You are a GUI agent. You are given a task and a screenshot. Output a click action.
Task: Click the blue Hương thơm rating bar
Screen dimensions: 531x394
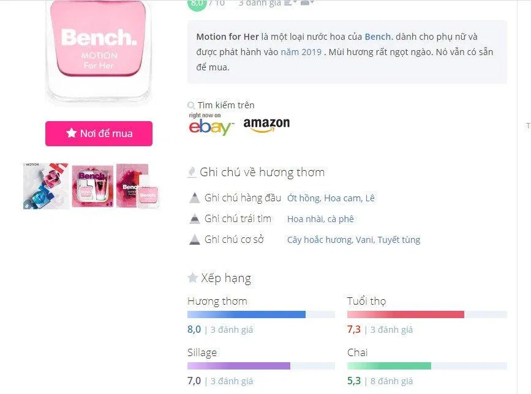point(245,314)
